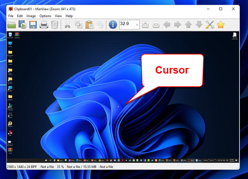Copy the image with the copy icon
This screenshot has height=179, width=248.
point(78,25)
